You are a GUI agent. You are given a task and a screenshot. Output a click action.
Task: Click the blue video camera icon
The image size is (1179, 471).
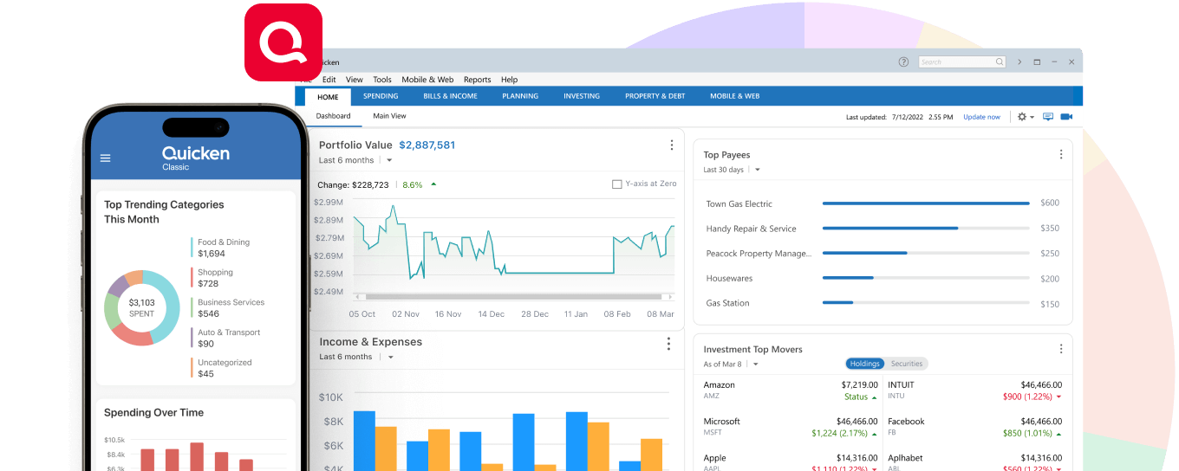click(1066, 117)
